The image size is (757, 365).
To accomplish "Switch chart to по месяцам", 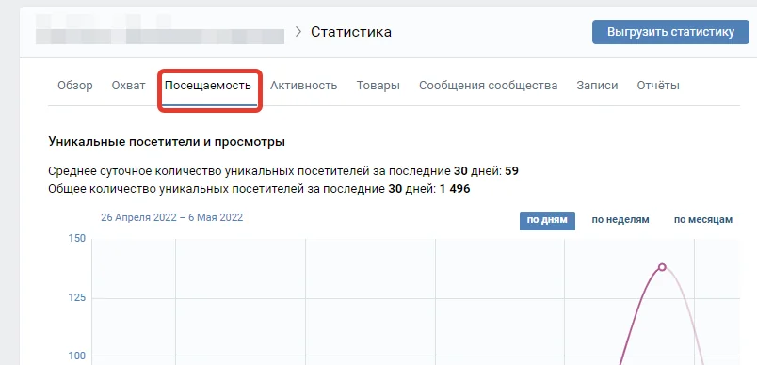I will click(x=703, y=220).
